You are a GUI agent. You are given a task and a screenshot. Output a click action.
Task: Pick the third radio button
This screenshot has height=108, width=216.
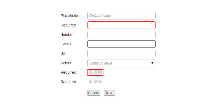[100, 81]
